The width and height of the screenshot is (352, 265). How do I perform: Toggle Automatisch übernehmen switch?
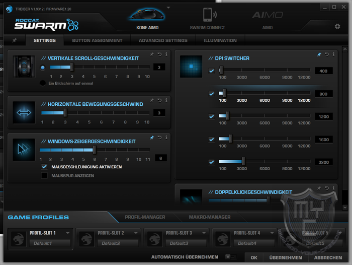pos(230,257)
